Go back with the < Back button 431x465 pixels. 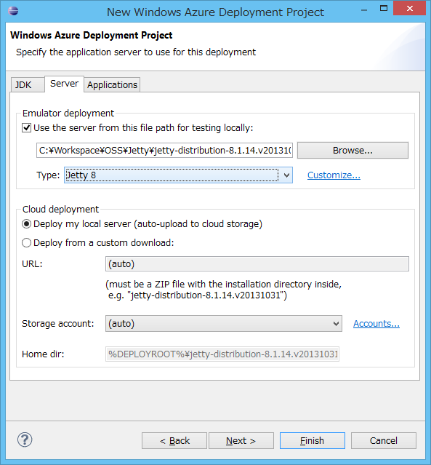pos(174,441)
